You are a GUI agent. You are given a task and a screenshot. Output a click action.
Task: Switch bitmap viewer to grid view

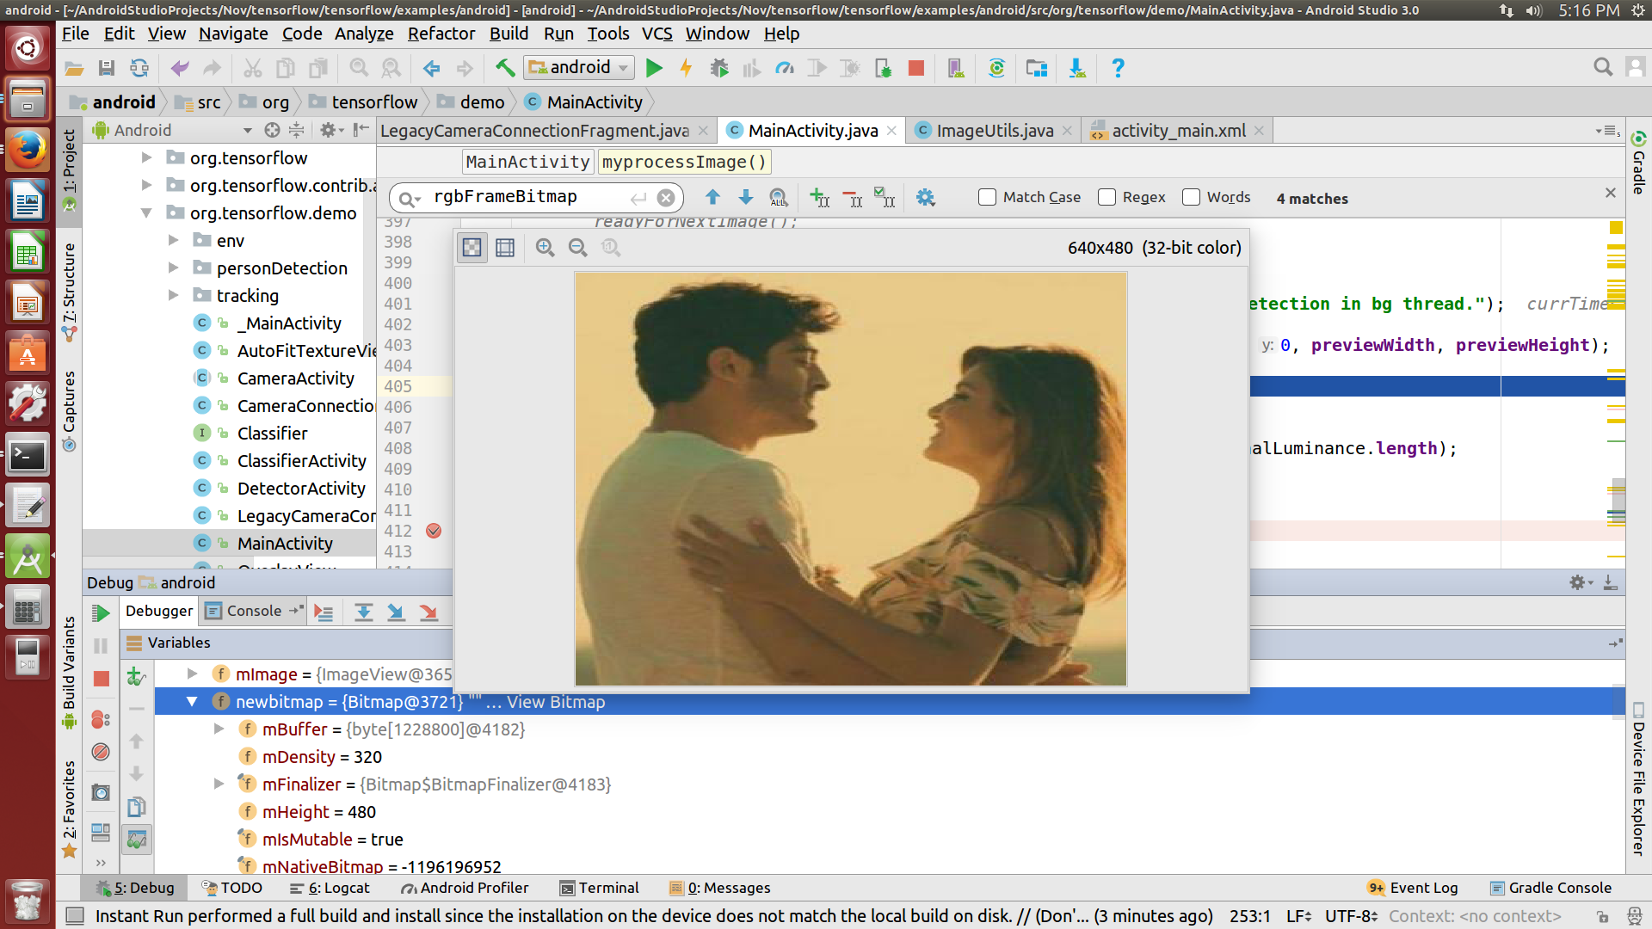coord(505,248)
